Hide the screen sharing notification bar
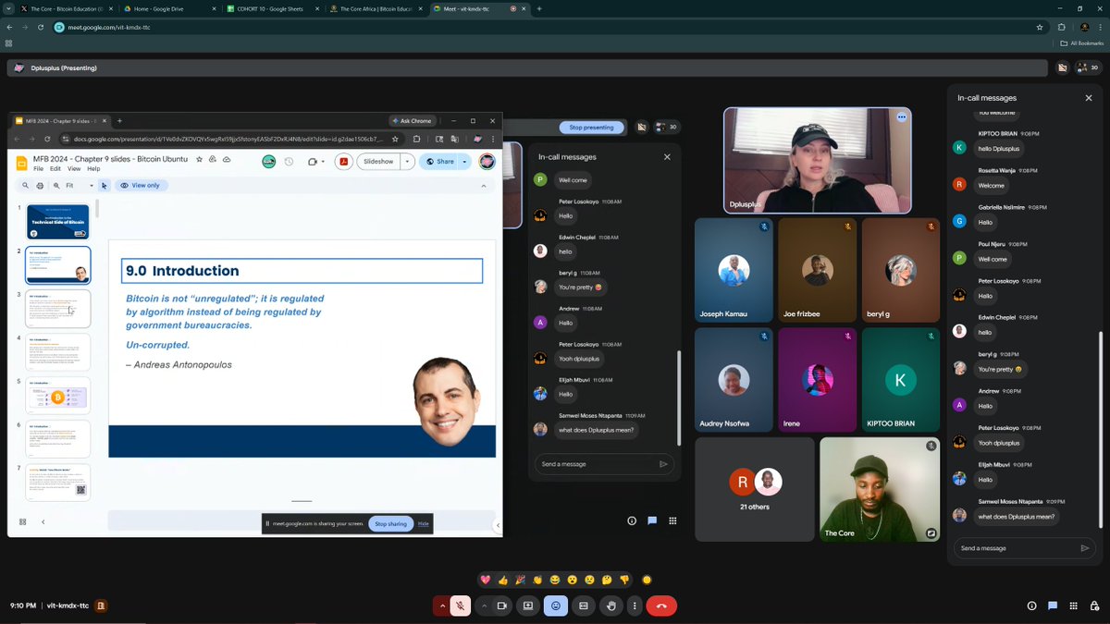 pos(424,523)
